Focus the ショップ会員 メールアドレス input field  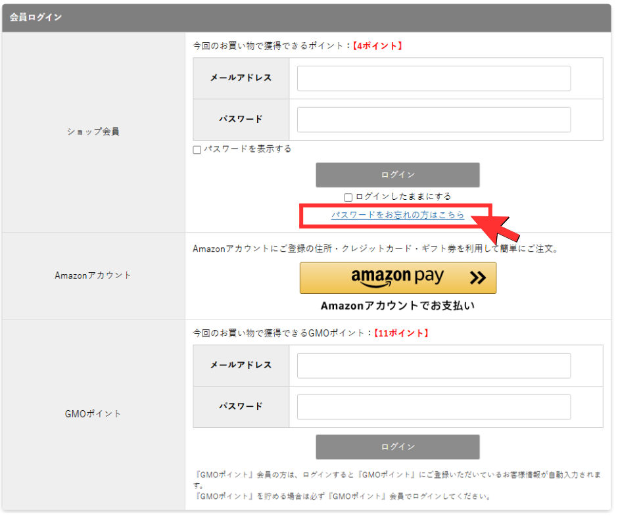coord(433,78)
